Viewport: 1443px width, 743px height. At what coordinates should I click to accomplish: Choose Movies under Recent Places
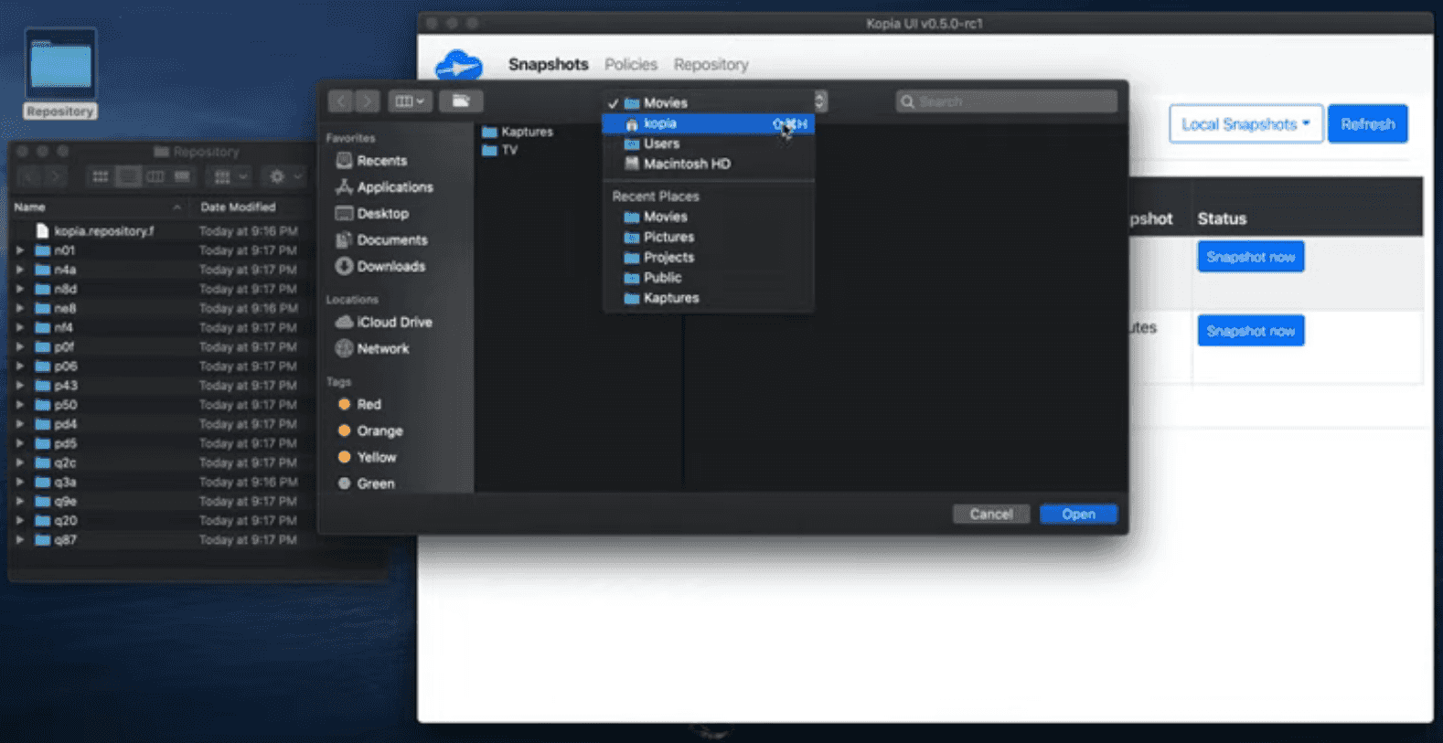click(x=708, y=217)
